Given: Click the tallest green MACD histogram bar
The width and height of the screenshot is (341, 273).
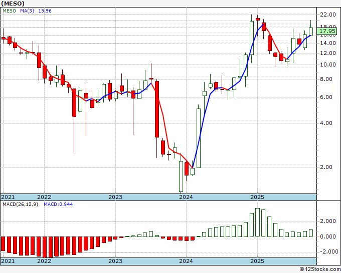Looking at the screenshot, I should click(257, 222).
